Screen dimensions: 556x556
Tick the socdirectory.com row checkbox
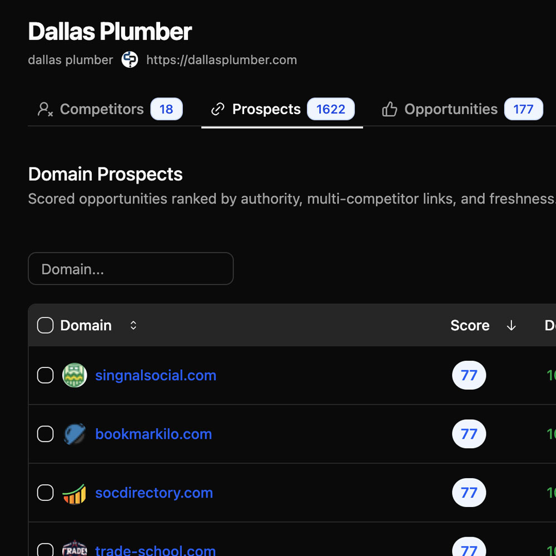click(x=45, y=493)
